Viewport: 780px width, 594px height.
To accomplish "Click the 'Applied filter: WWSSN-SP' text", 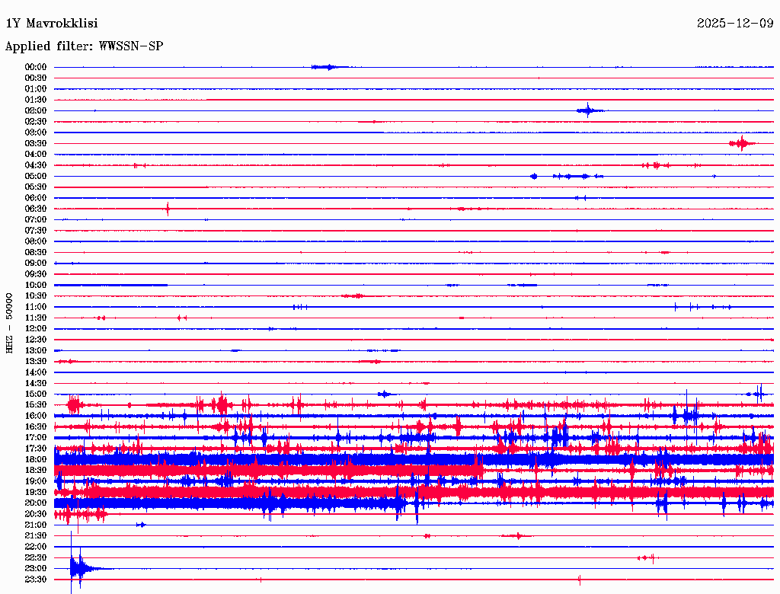I will 84,46.
